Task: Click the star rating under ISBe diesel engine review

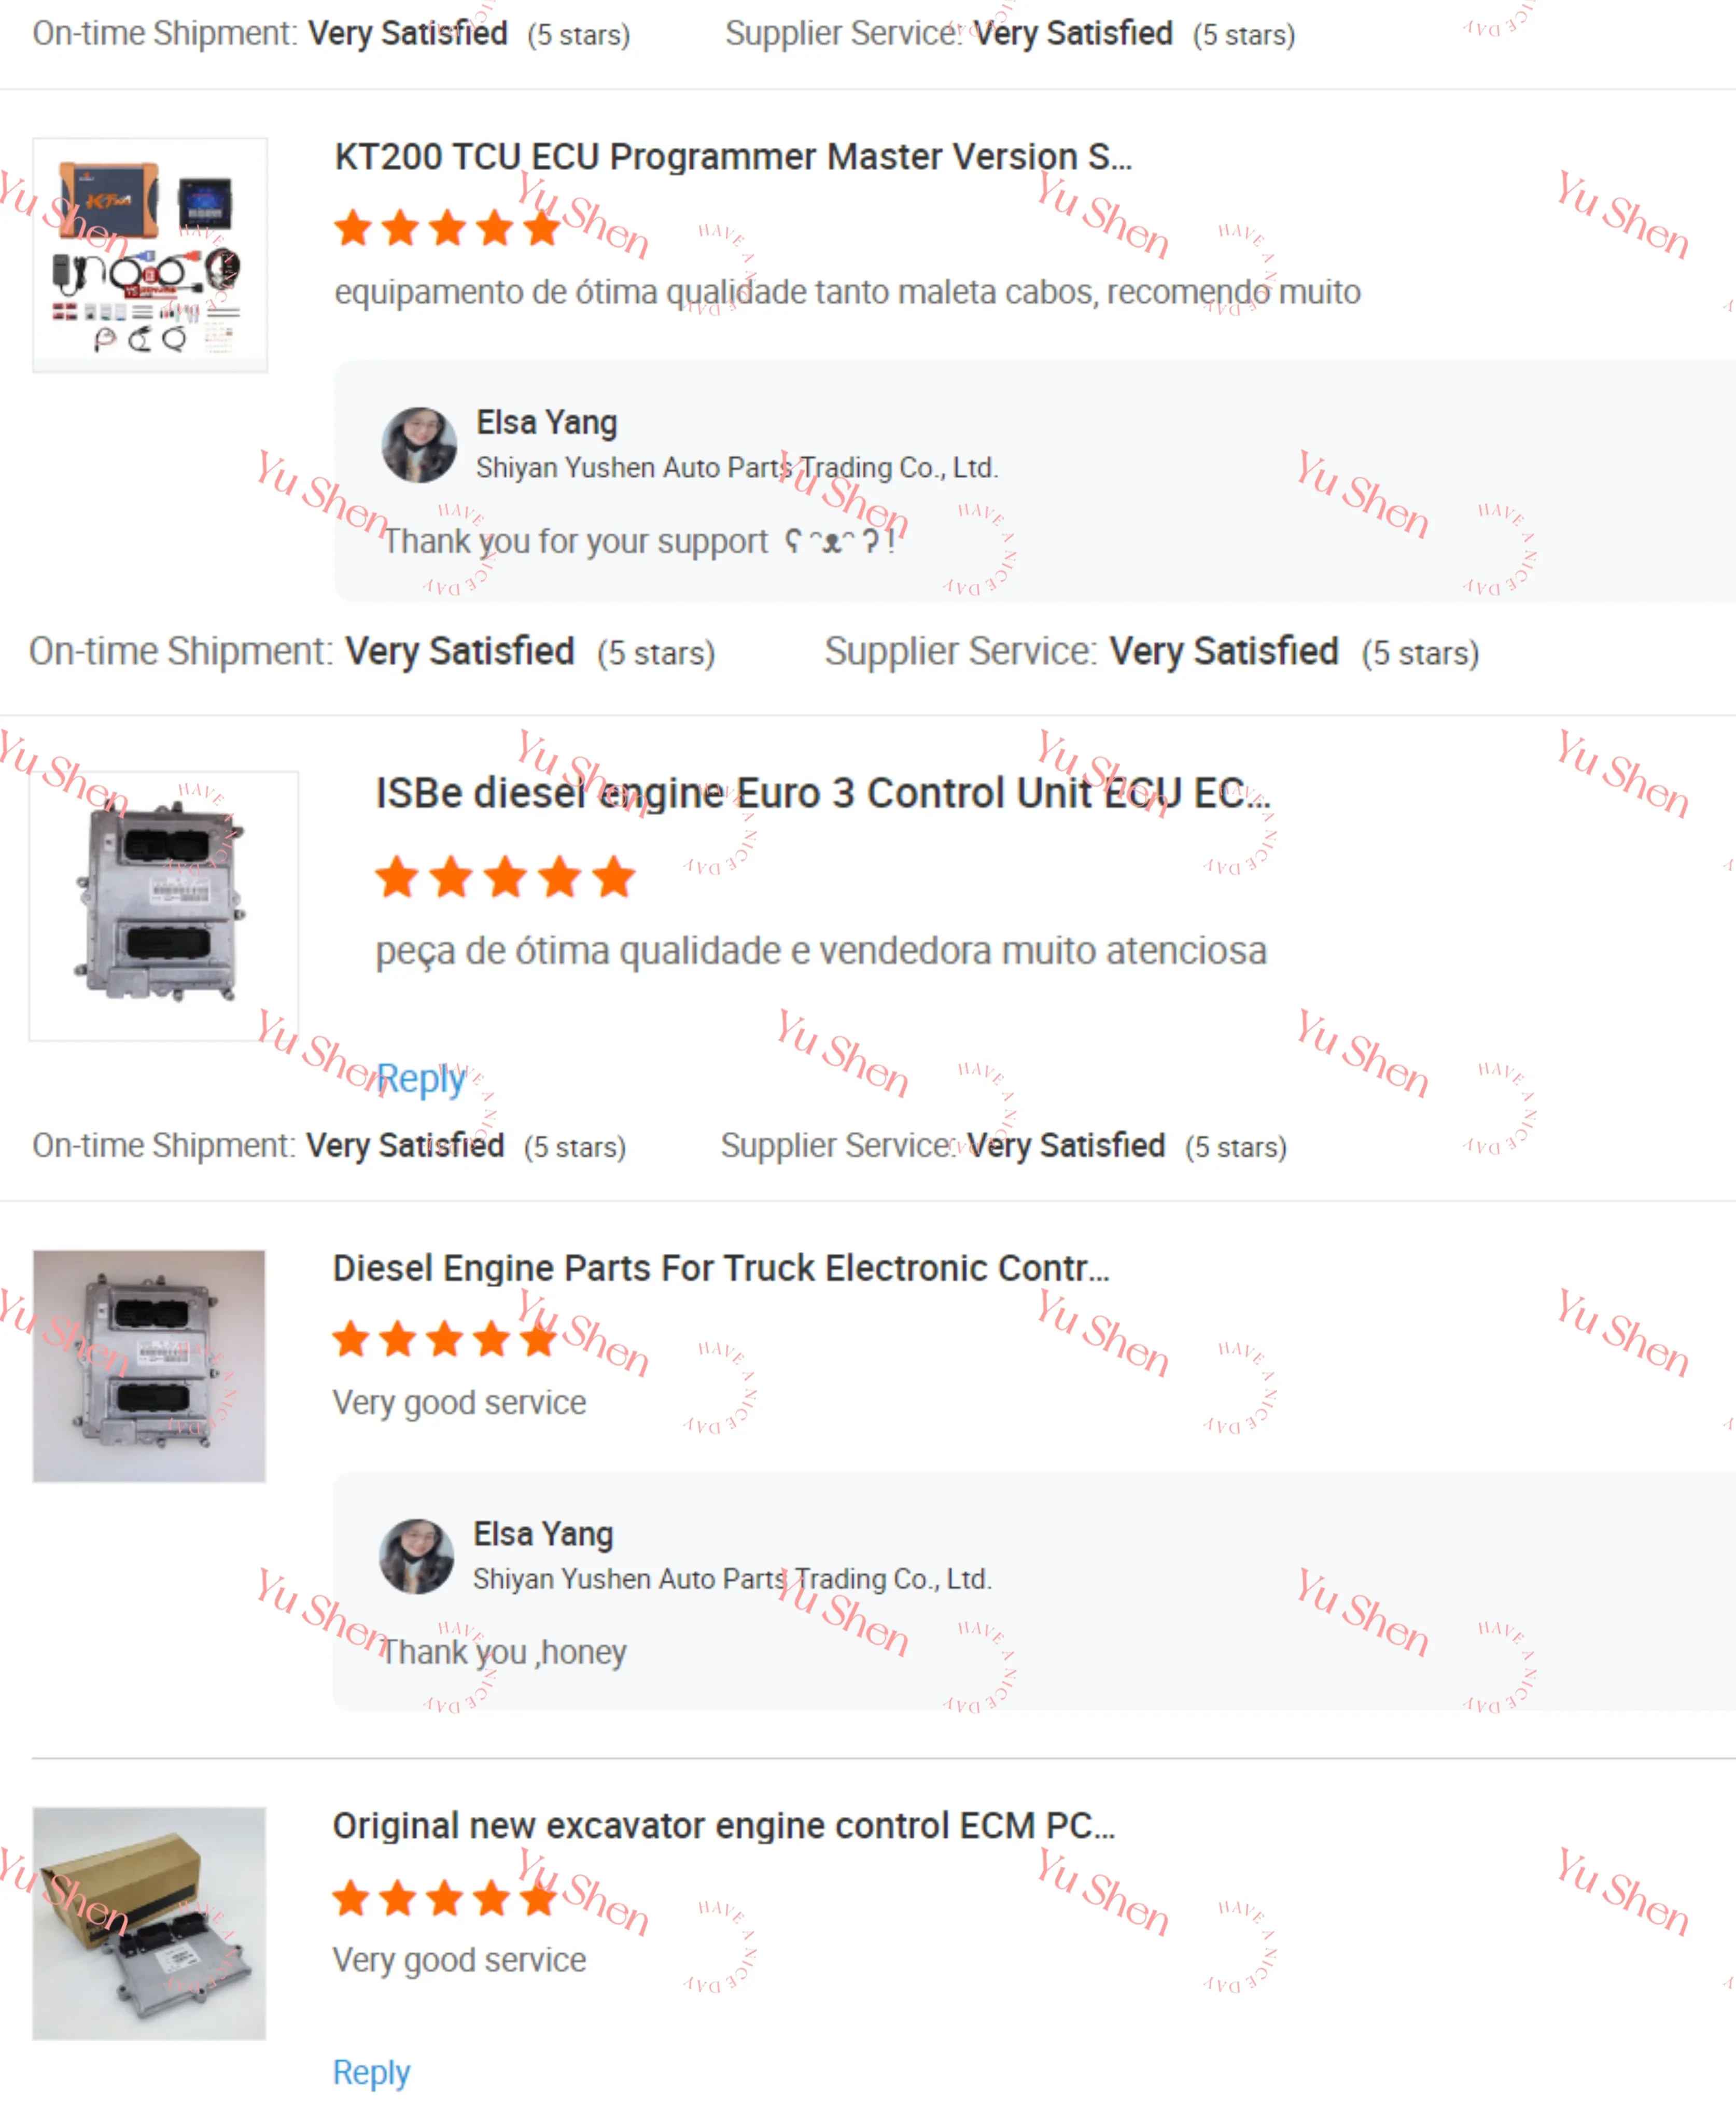Action: tap(505, 877)
